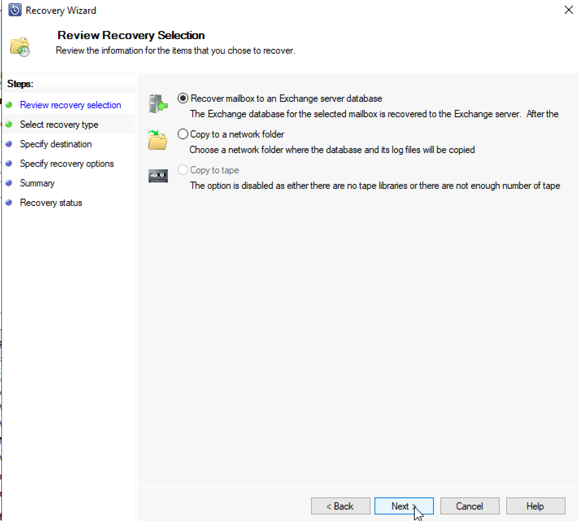Cancel the Recovery Wizard

[x=470, y=506]
